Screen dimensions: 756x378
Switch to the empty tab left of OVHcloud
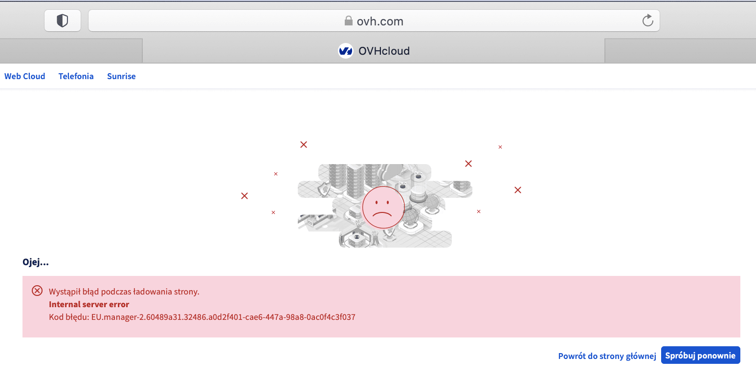pos(71,51)
